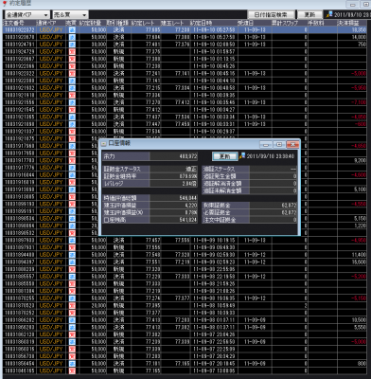371x379 pixels.
Task: Click connection status icon beside the main toolbar timestamp
Action: 329,14
